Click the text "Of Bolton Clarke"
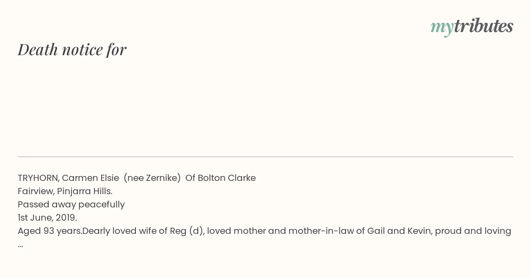The height and width of the screenshot is (278, 531). [x=220, y=178]
